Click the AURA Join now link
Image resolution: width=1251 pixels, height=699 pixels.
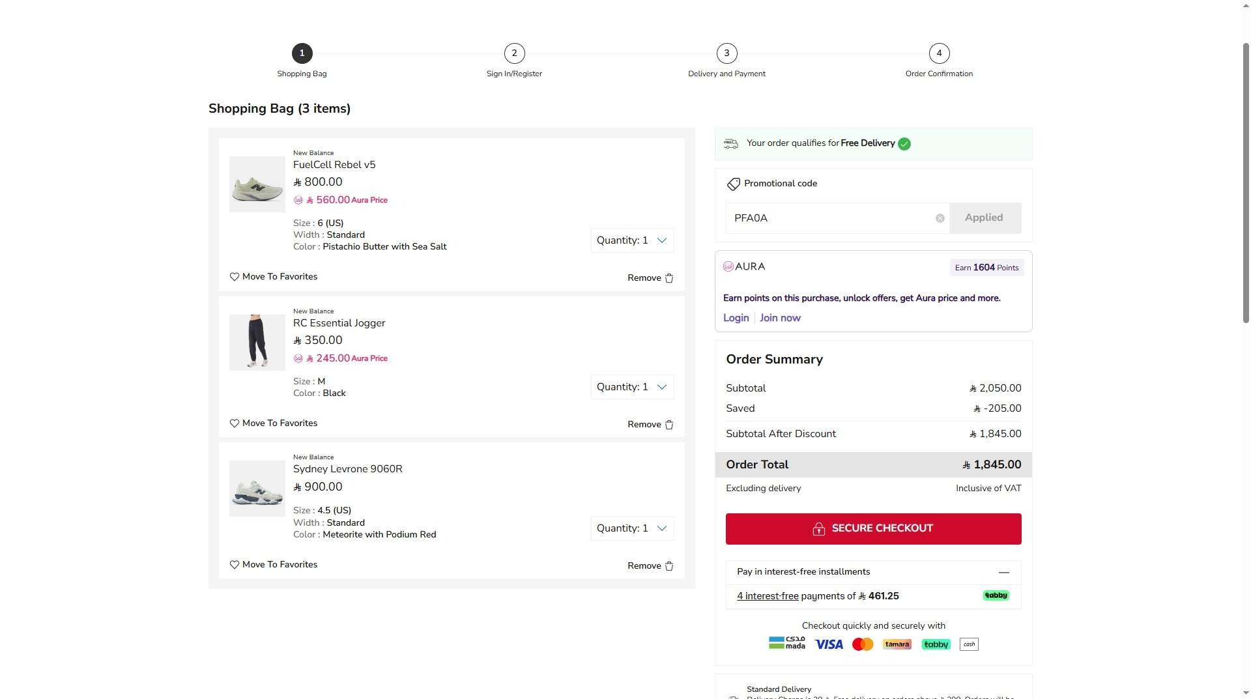click(780, 318)
